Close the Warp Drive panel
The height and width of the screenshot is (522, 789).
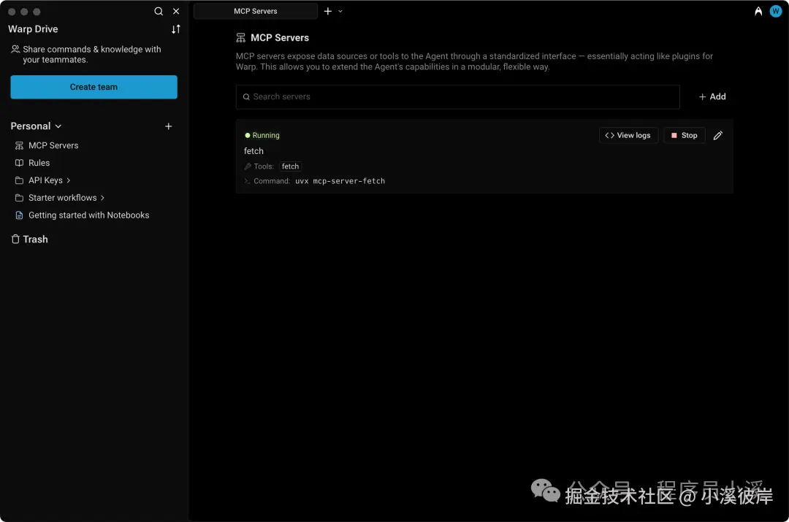[x=176, y=11]
